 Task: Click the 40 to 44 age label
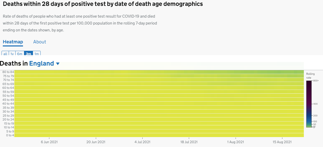click(x=8, y=104)
